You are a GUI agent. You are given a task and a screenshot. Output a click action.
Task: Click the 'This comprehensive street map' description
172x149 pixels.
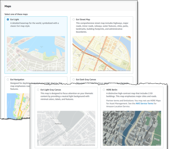[102, 27]
